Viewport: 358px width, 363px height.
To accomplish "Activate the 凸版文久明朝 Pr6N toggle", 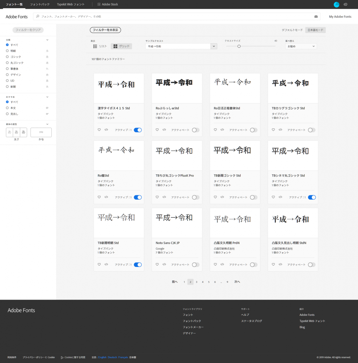I will (254, 265).
